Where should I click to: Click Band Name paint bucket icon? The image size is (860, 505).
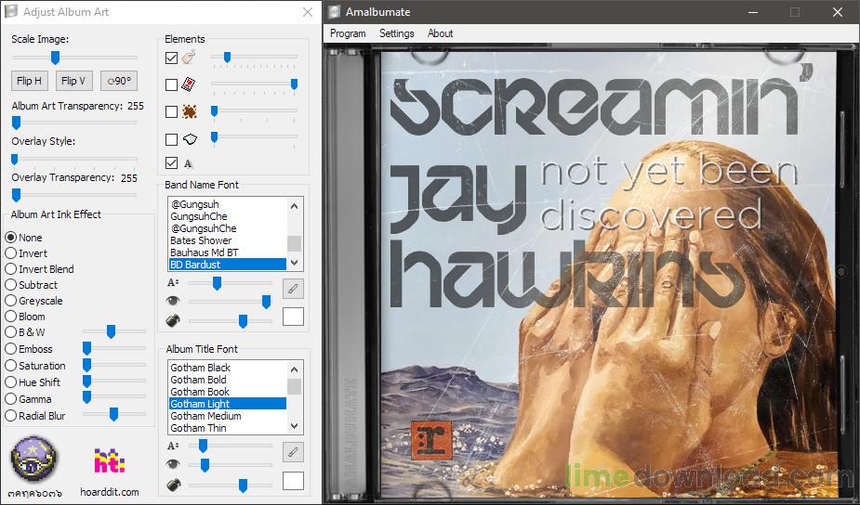173,320
